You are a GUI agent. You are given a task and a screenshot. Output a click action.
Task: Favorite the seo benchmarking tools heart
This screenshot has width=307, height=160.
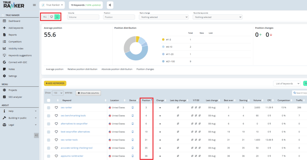point(56,116)
